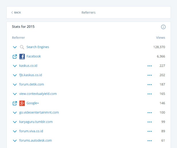Open Facebook referrer external link icon

tap(15, 56)
